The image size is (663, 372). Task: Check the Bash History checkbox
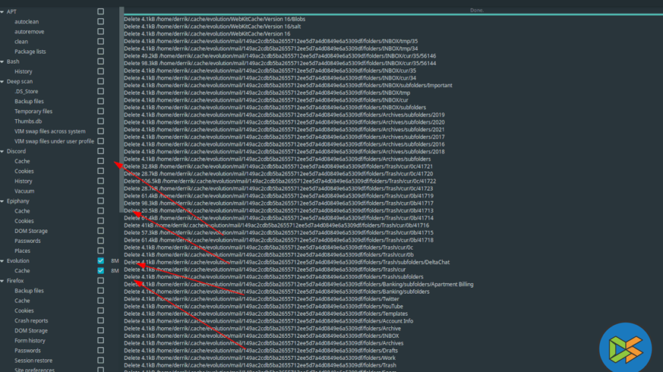100,72
